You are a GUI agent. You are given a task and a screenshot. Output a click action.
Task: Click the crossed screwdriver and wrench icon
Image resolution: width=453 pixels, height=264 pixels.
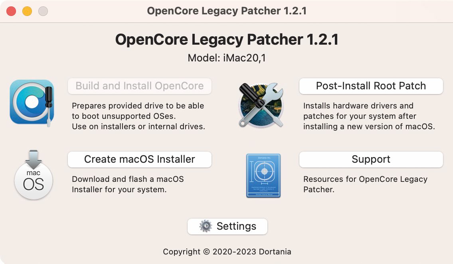[x=261, y=105]
